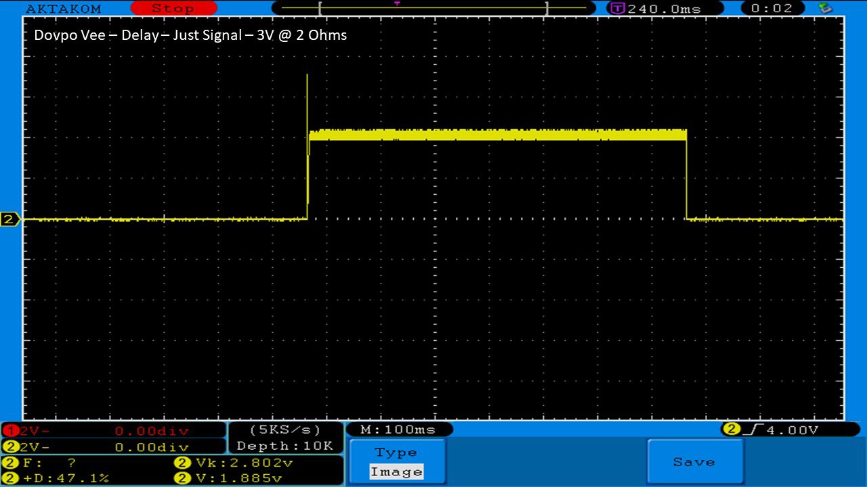867x487 pixels.
Task: Click the red Stop acquisition status indicator
Action: pyautogui.click(x=173, y=9)
